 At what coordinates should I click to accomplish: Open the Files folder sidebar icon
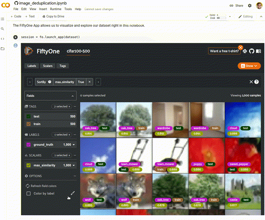pyautogui.click(x=3, y=49)
